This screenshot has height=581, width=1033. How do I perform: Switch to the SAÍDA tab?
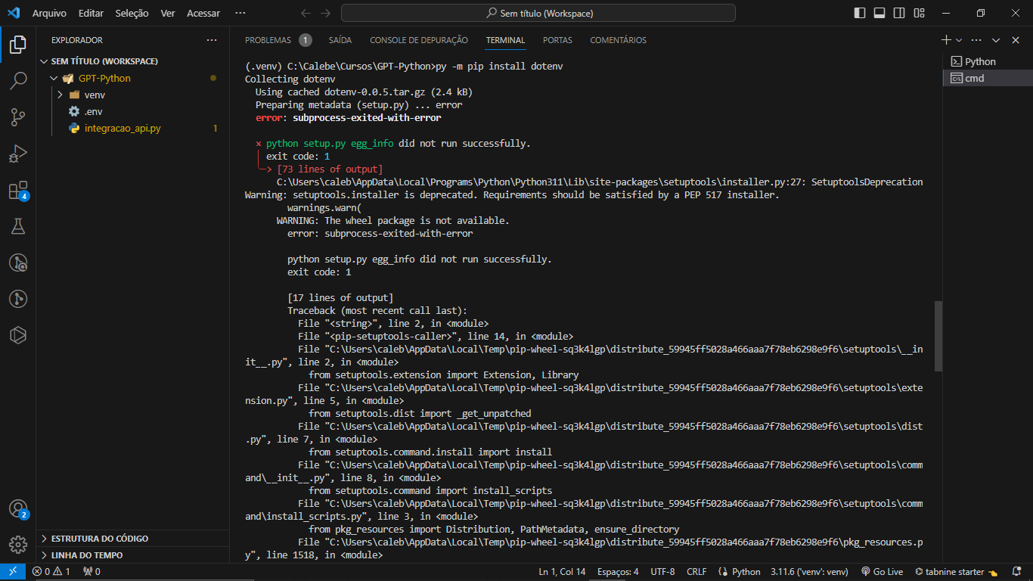[x=340, y=40]
